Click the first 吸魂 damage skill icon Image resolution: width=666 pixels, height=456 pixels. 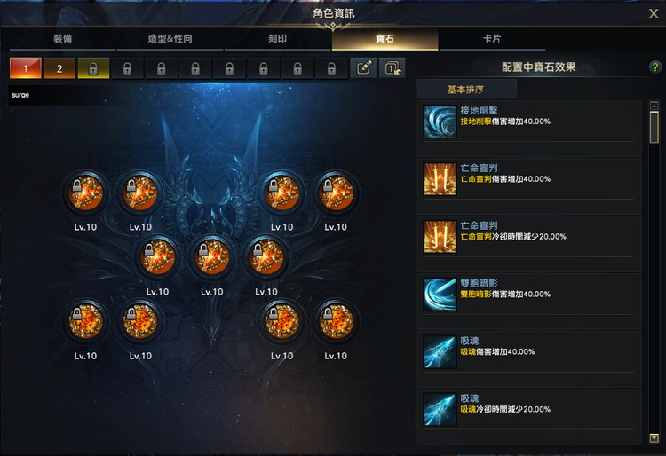440,352
